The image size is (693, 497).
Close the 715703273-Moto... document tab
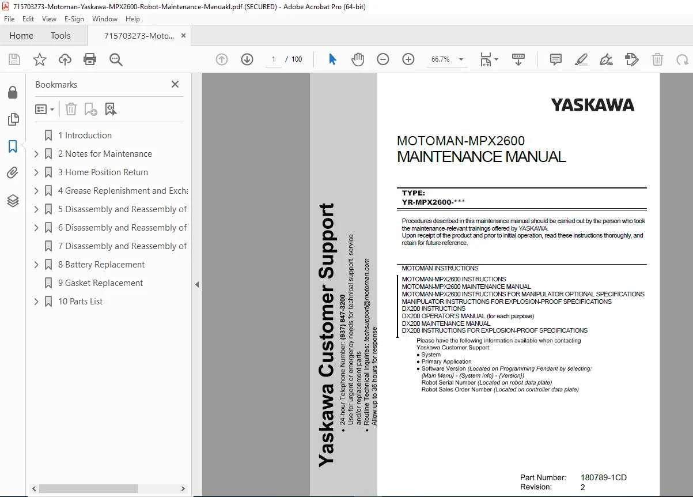(184, 36)
